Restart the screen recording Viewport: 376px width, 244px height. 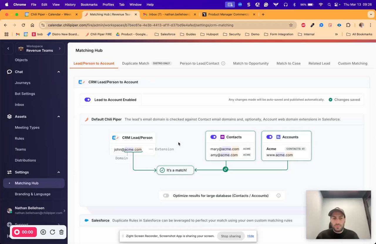[52, 232]
